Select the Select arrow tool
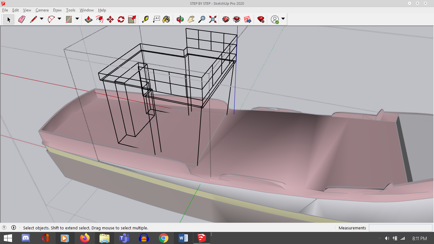Viewport: 434px width, 244px height. point(9,20)
